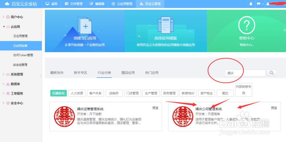286x142 pixels.
Task: Select the 百宝云管理 tab
Action: point(150,4)
